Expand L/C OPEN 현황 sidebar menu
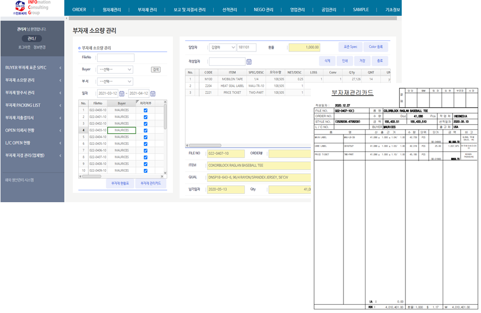Screen dimensions: 481x313 pos(32,143)
